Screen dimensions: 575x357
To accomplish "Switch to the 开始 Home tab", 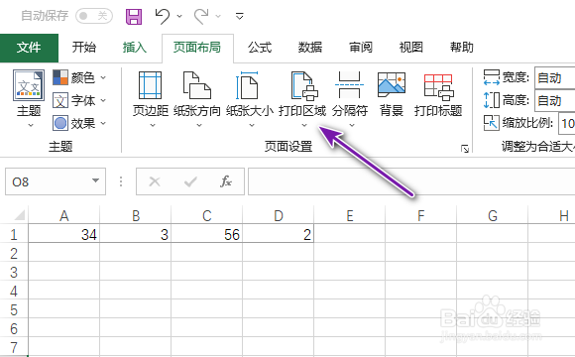I will 84,48.
